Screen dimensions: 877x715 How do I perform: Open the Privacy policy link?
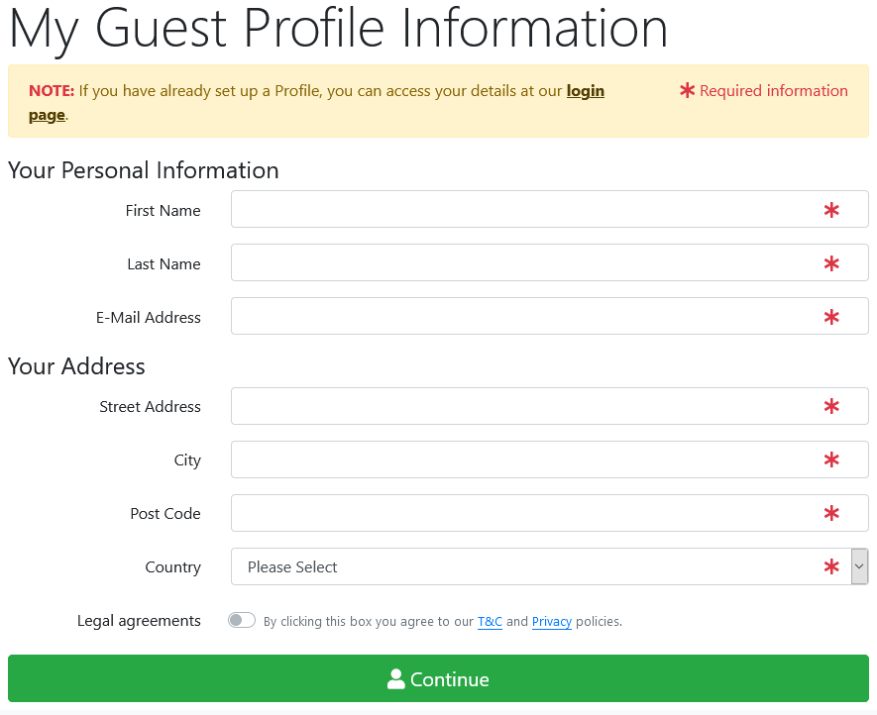tap(552, 622)
